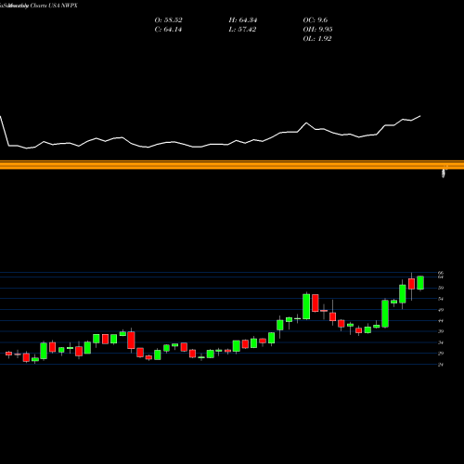Image resolution: width=464 pixels, height=464 pixels.
Task: Click the 24 price axis label
Action: click(x=441, y=365)
